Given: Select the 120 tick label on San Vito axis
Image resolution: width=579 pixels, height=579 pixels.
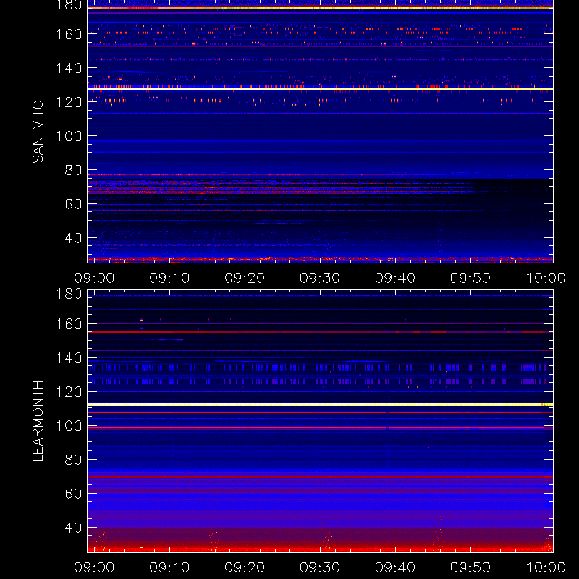Looking at the screenshot, I should coord(69,102).
